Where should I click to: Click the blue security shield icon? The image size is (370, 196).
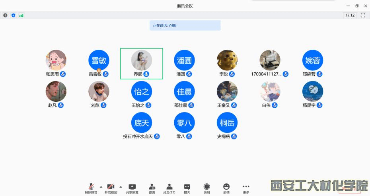coord(13,15)
